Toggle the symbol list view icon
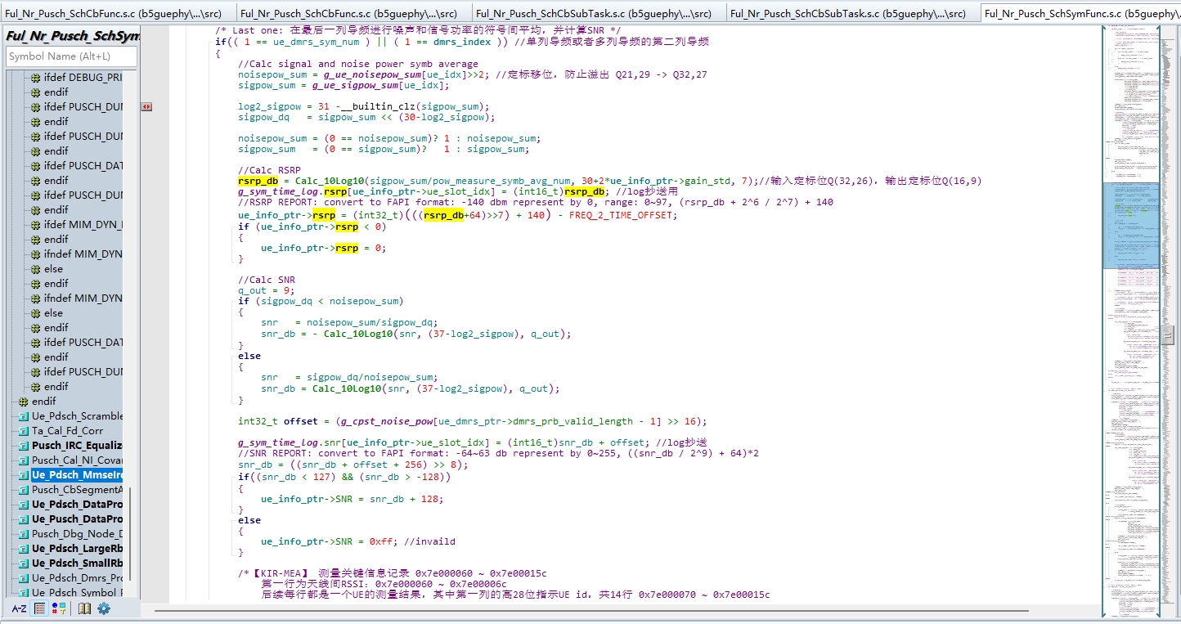1181x624 pixels. (x=39, y=608)
